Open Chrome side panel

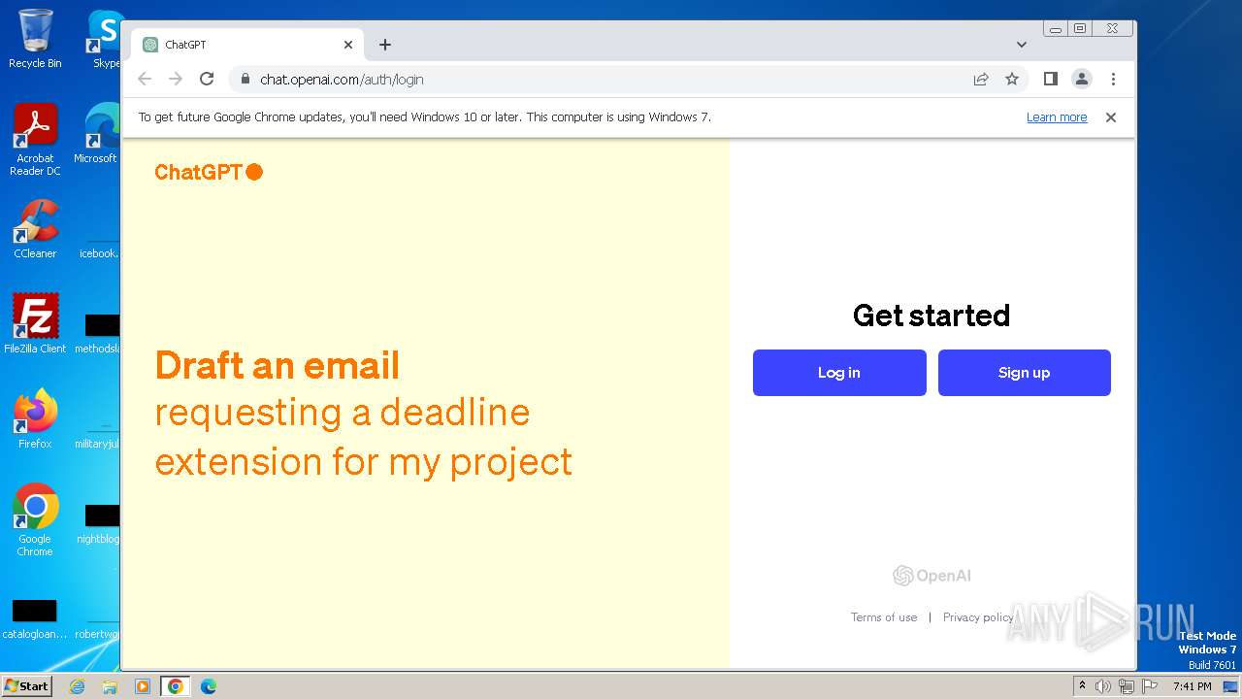point(1050,80)
